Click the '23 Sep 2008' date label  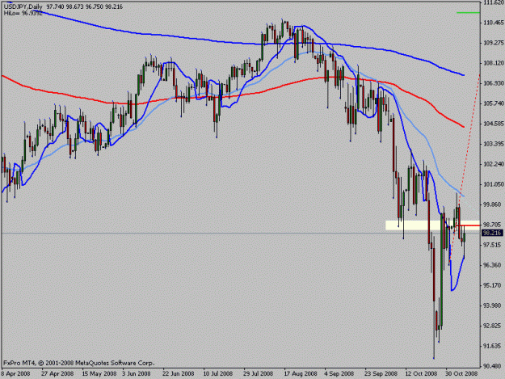tap(381, 373)
